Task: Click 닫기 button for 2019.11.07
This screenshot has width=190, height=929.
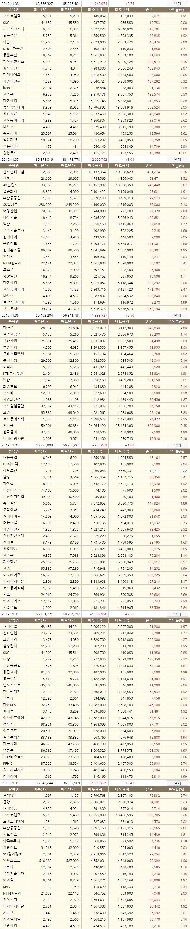Action: pos(178,159)
